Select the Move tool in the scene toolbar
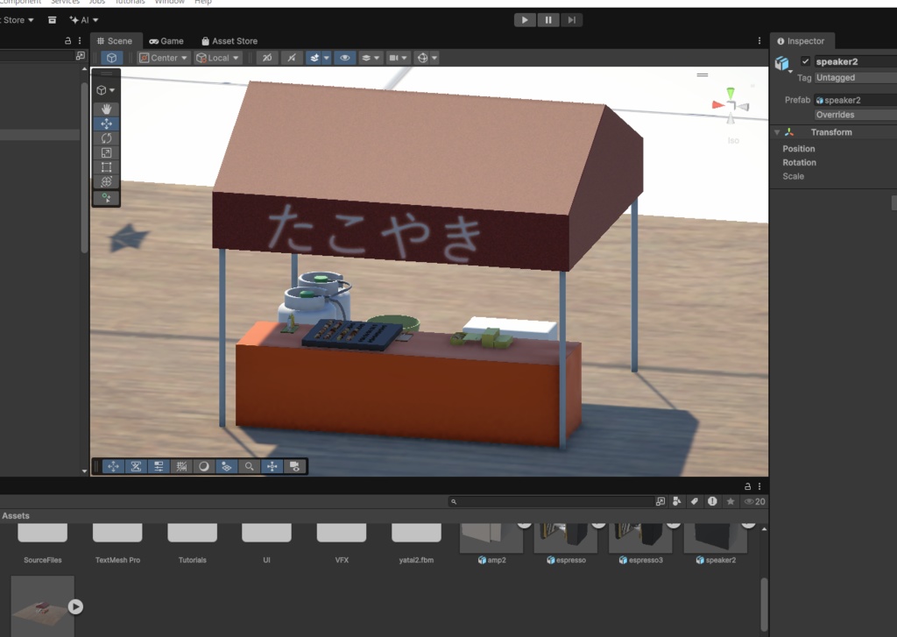 point(106,123)
